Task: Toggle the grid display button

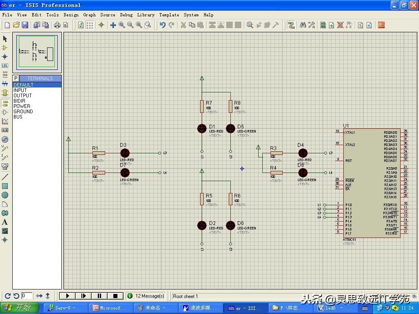Action: (x=90, y=25)
